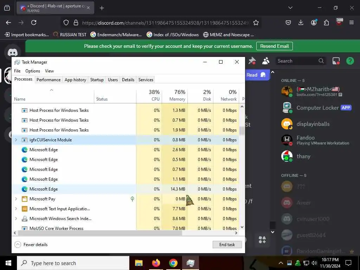Open Firefox View in the tab bar
This screenshot has height=270, width=360.
pos(7,8)
